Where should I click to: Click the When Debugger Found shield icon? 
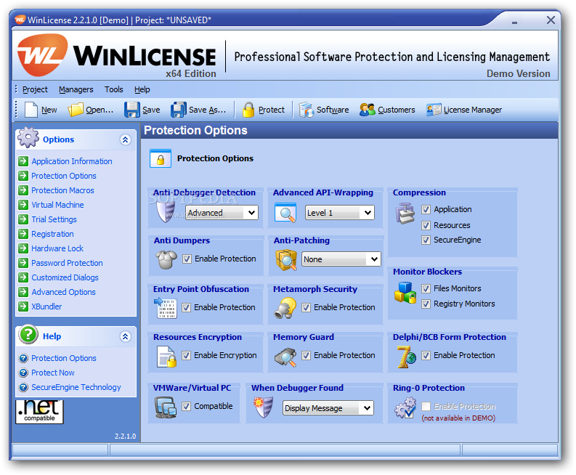[264, 407]
